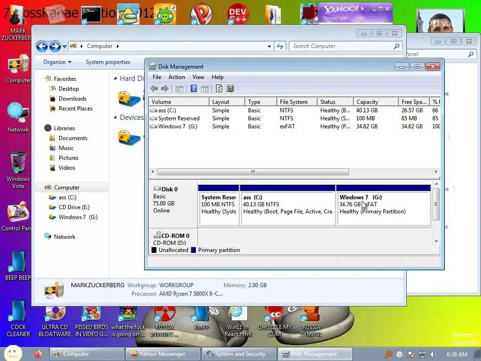Open the Action menu in Disk Management
481x361 pixels.
click(177, 77)
